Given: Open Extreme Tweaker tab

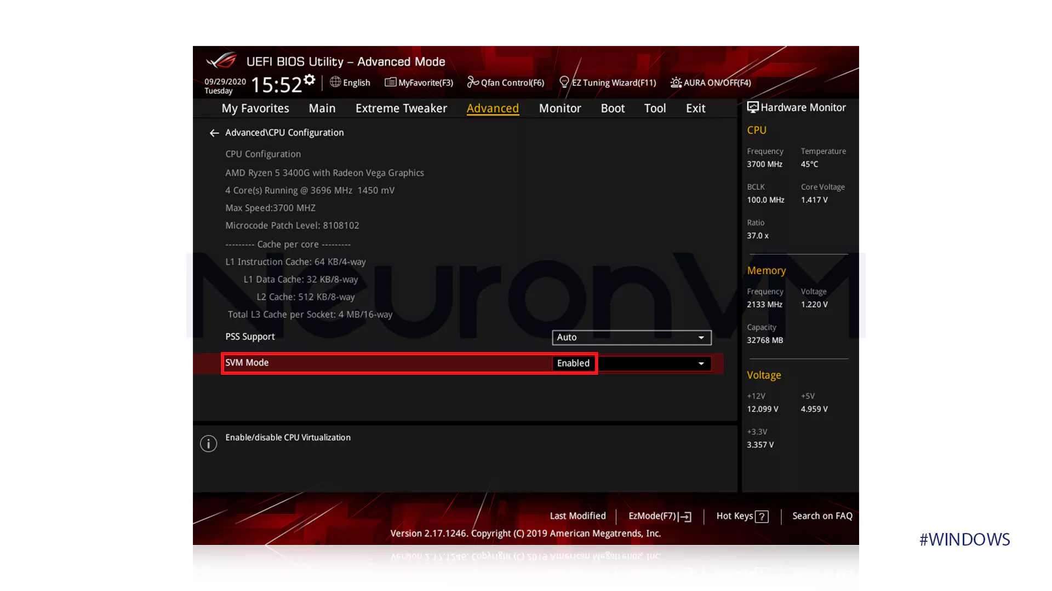Looking at the screenshot, I should click(x=401, y=108).
